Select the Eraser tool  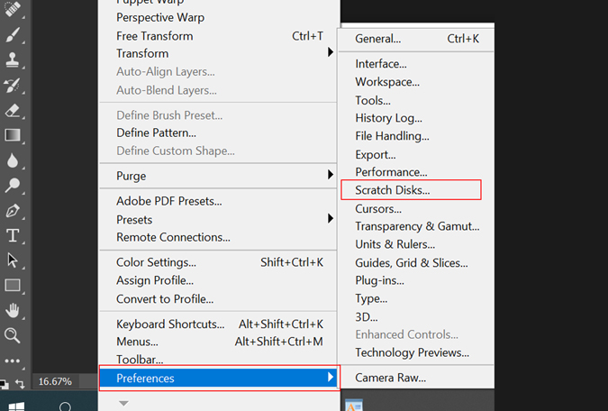[x=13, y=111]
